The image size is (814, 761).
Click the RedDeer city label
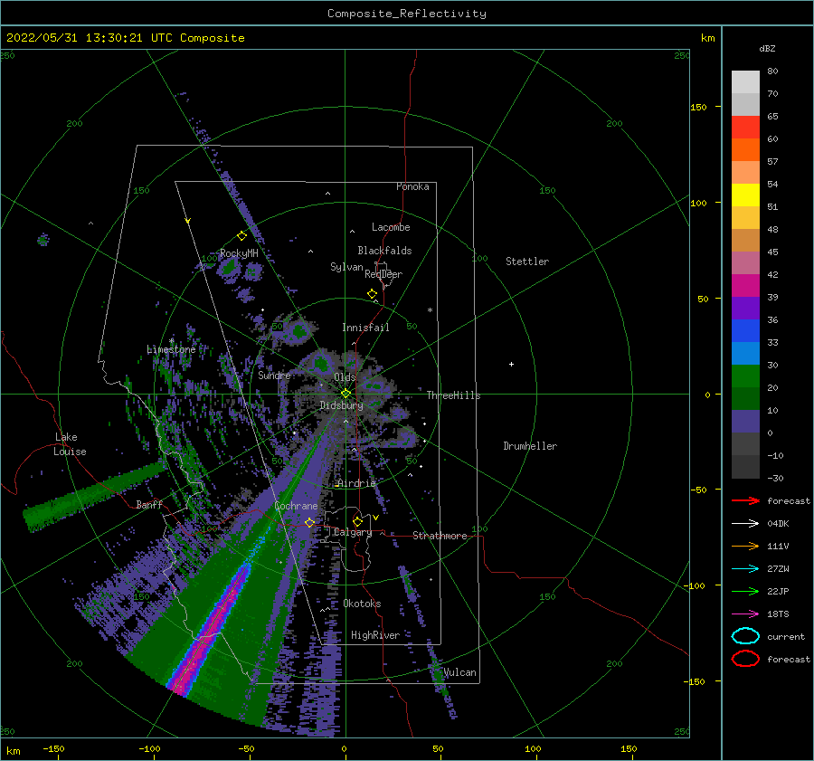[x=383, y=274]
